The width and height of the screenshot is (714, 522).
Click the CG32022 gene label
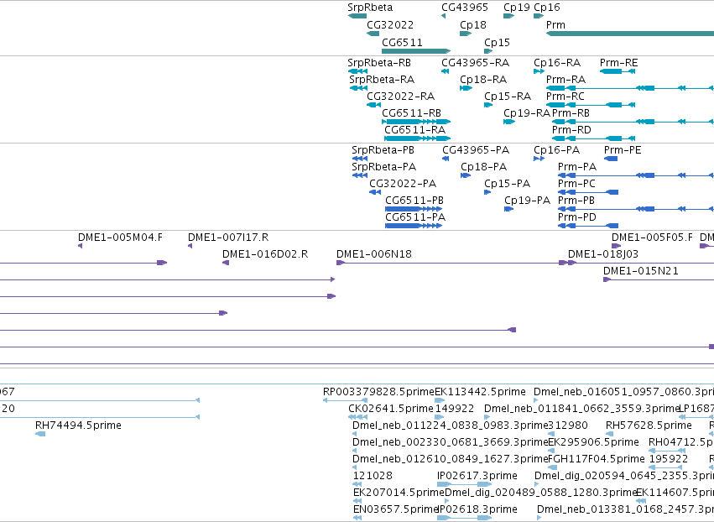point(390,25)
